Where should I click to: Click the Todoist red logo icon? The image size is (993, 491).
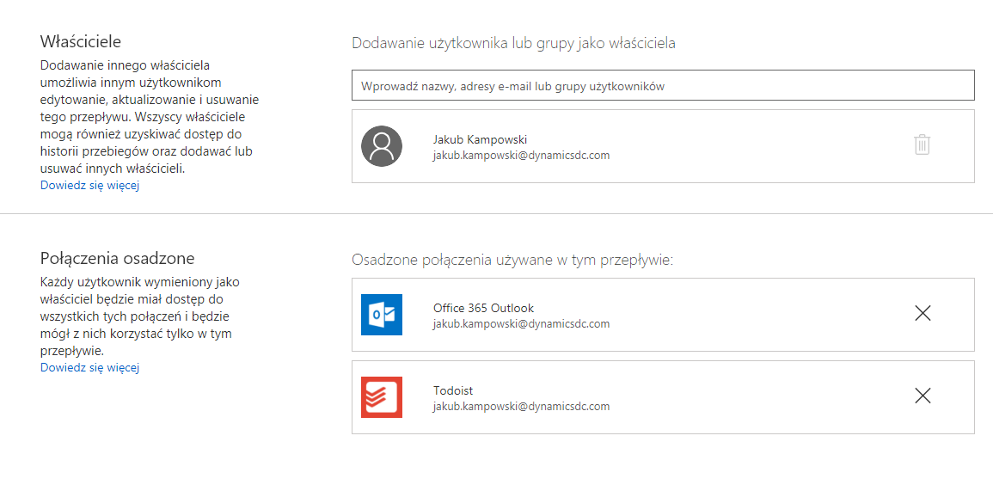pyautogui.click(x=381, y=397)
